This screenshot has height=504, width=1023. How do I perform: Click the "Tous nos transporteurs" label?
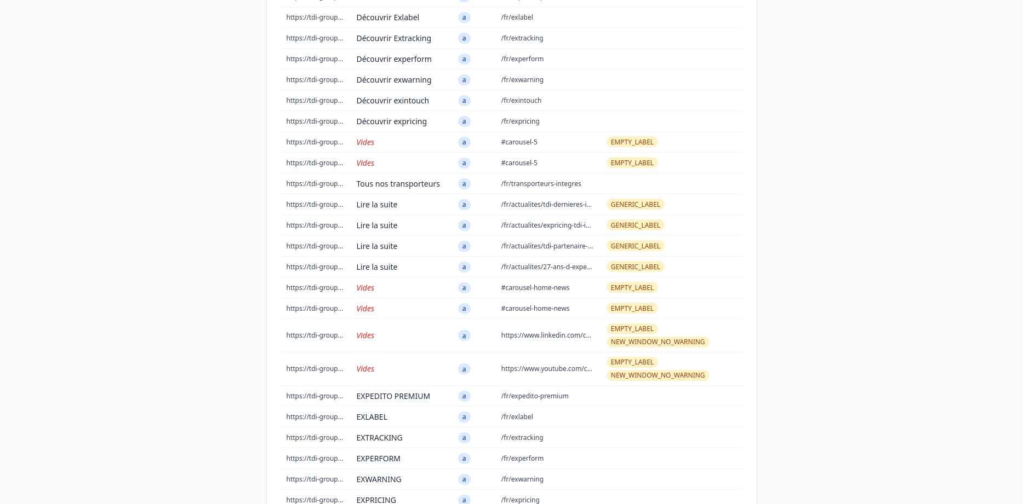[x=398, y=184]
